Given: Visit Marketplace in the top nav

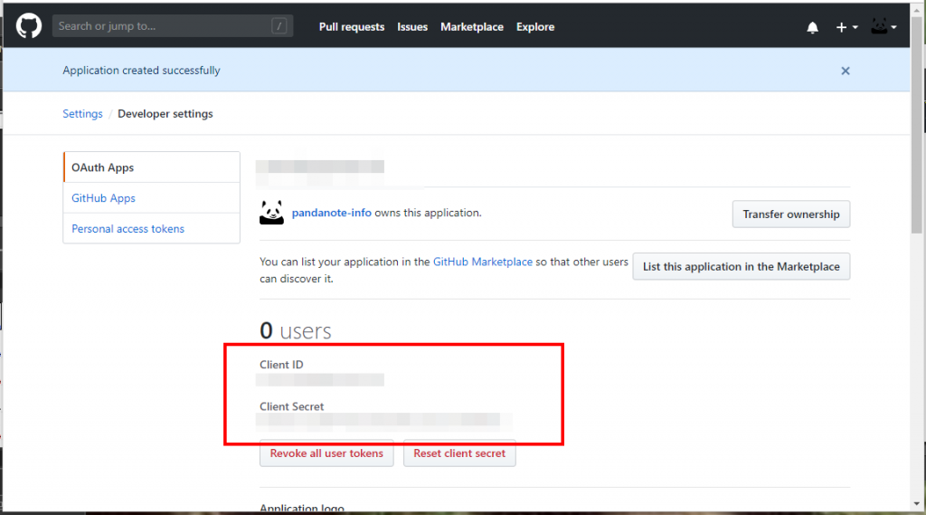Looking at the screenshot, I should pyautogui.click(x=472, y=26).
